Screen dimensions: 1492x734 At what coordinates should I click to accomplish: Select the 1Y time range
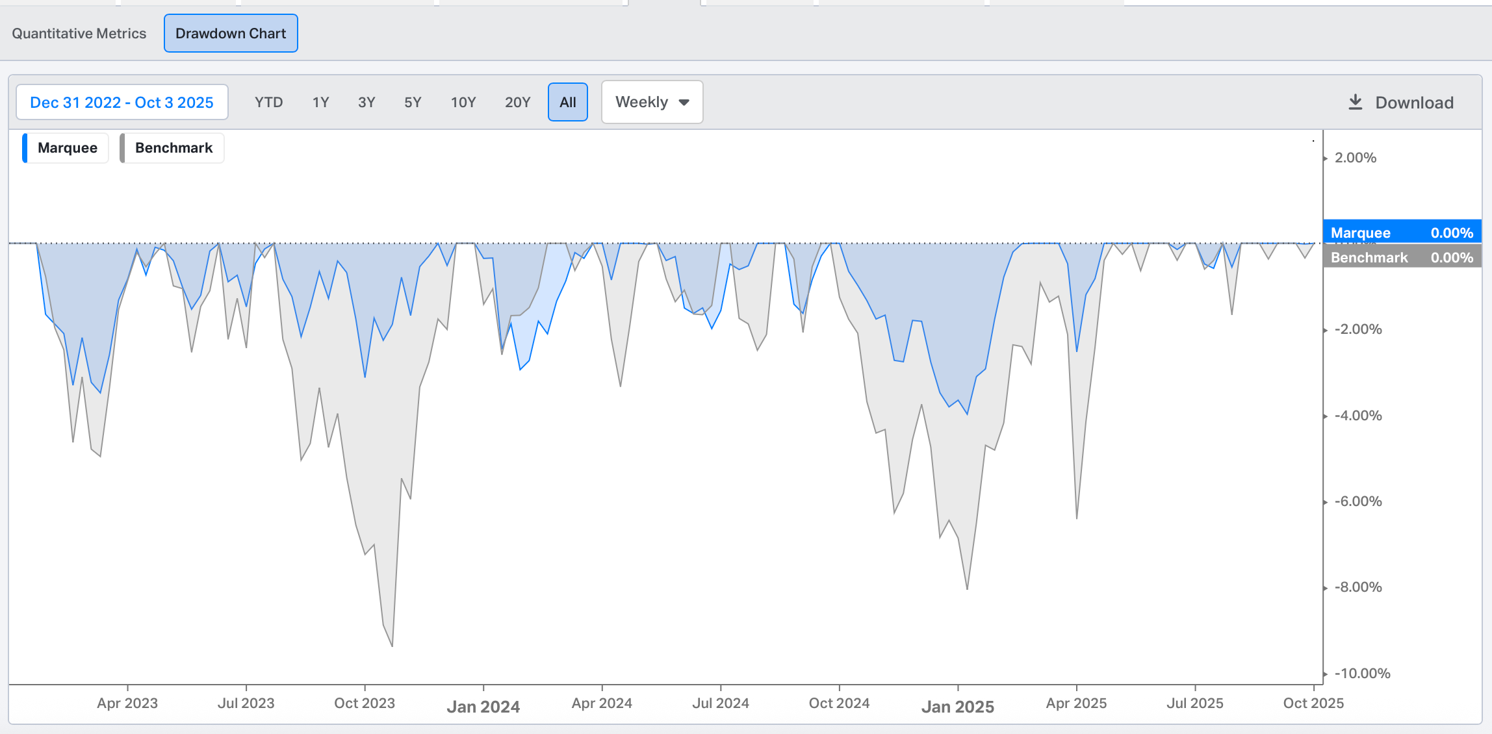coord(320,102)
